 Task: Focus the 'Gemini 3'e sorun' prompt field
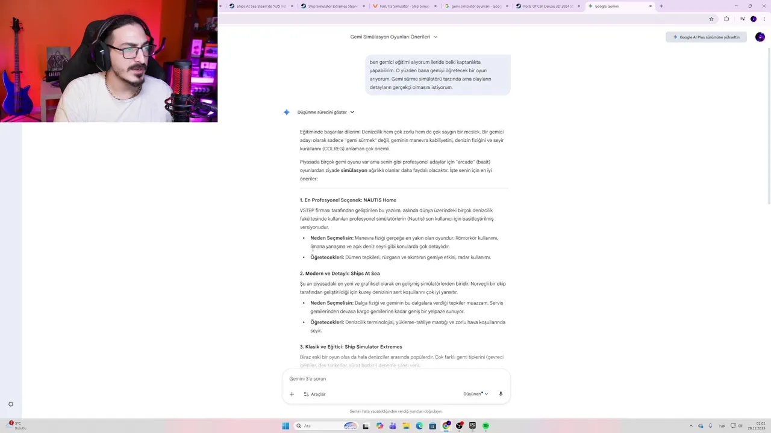(x=396, y=379)
